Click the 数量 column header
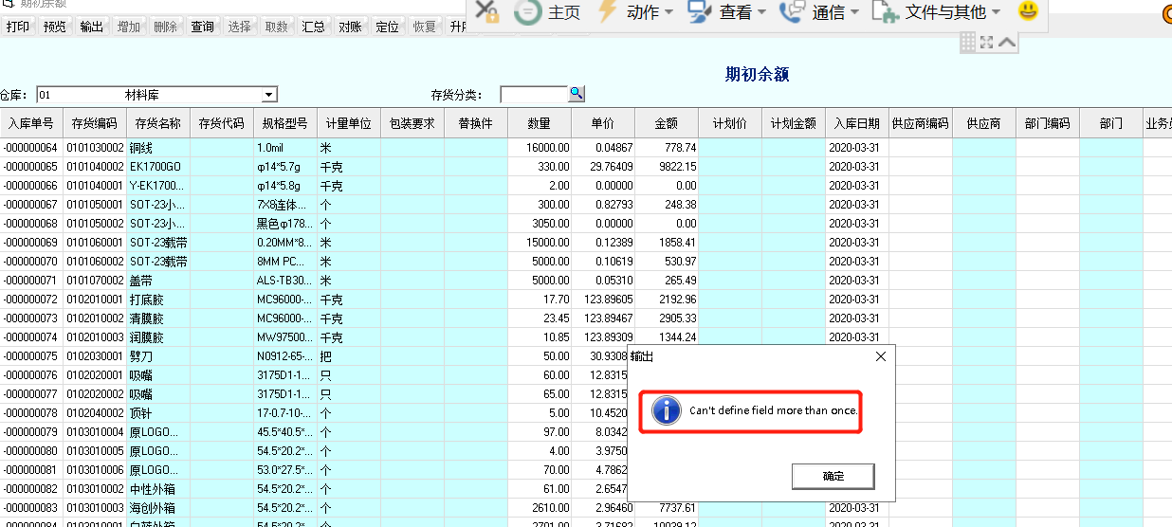This screenshot has width=1172, height=527. [540, 123]
